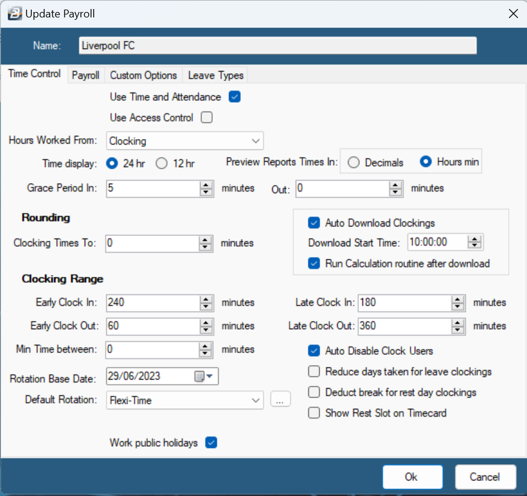527x496 pixels.
Task: Click the Min Time between stepper arrows
Action: point(205,350)
